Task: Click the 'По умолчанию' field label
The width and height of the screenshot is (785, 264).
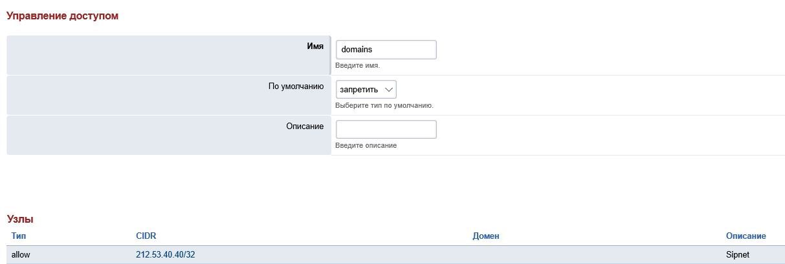Action: (x=296, y=86)
